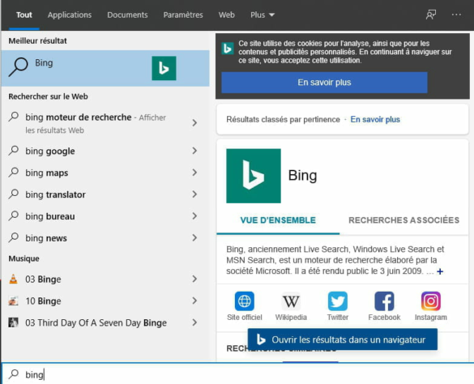Select the VUE D'ENSEMBLE tab
Screen dimensions: 474x384
click(x=278, y=220)
